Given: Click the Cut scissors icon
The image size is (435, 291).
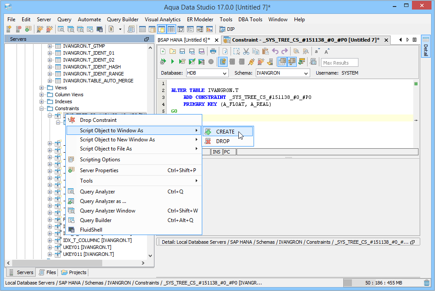Looking at the screenshot, I should pos(246,52).
